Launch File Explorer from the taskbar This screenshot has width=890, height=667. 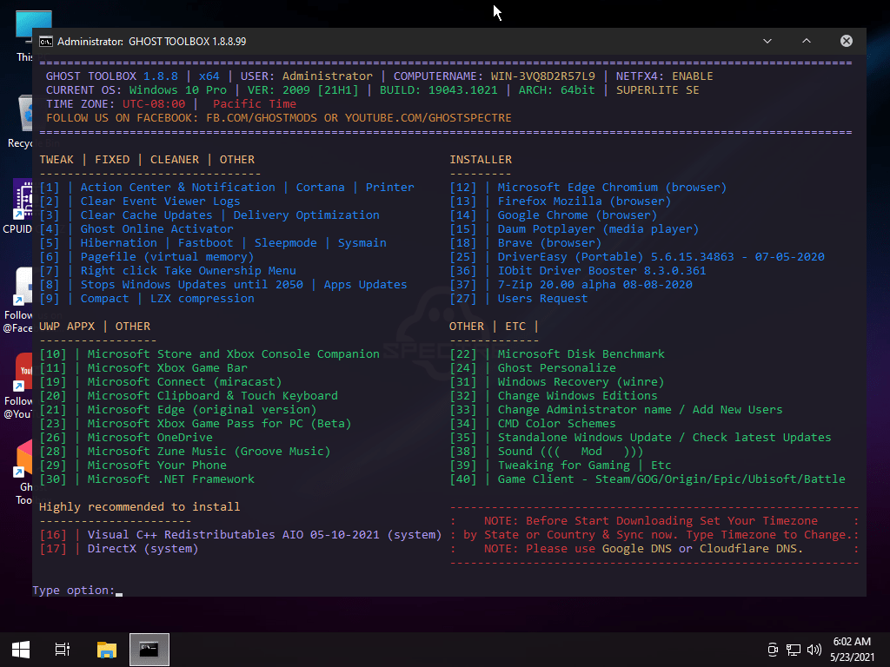click(106, 649)
